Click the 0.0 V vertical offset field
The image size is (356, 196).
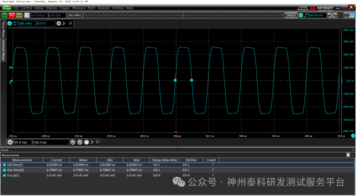click(46, 23)
